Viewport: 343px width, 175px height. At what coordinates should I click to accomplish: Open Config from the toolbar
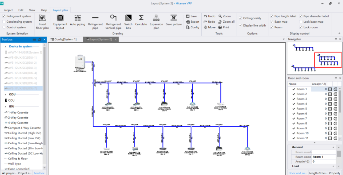pos(193,27)
